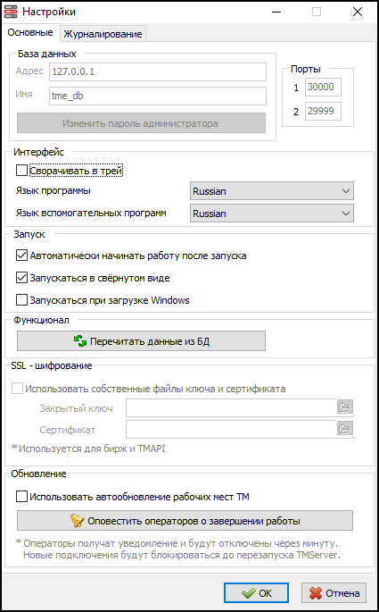
Task: Click Изменить пароль администратора button
Action: 141,123
